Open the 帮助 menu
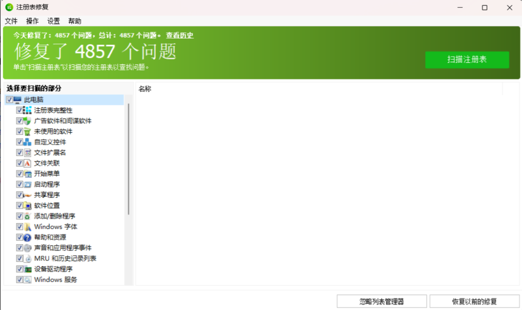Screen dimensions: 522x310 75,21
